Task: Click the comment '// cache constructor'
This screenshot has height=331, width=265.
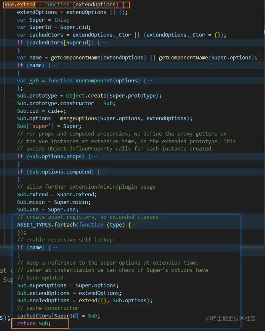Action: pos(48,308)
